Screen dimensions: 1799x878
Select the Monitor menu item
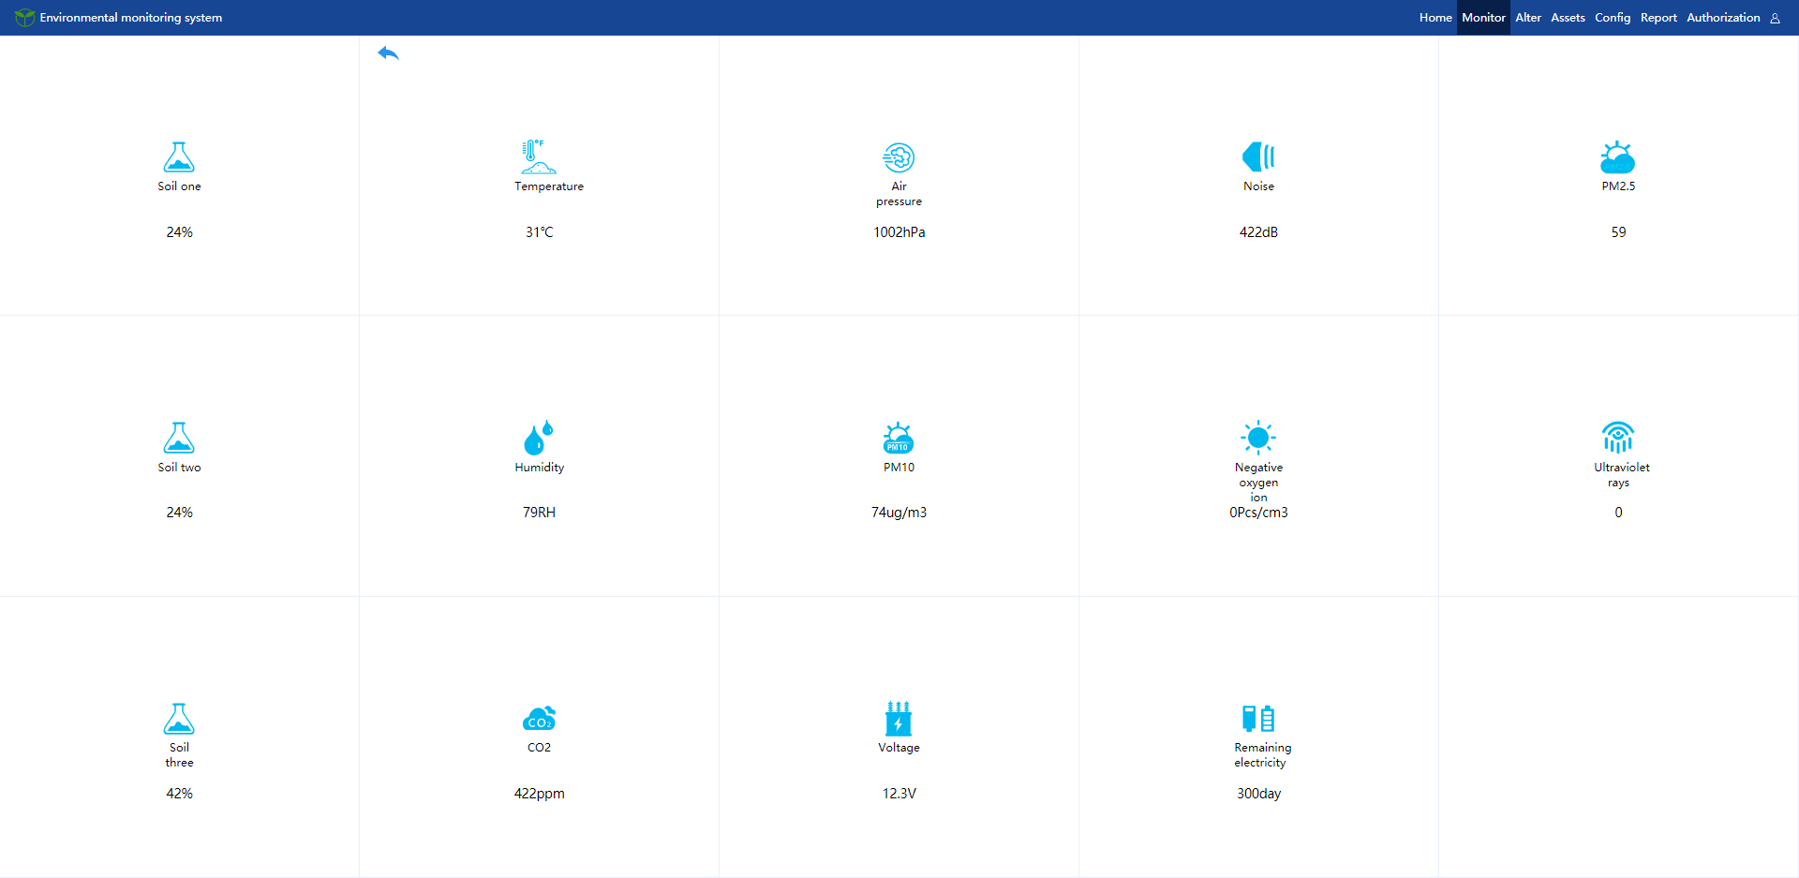pyautogui.click(x=1483, y=18)
